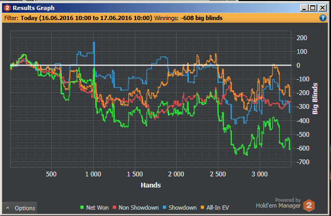Click the green Net Won color swatch
This screenshot has height=216, width=331.
click(82, 208)
